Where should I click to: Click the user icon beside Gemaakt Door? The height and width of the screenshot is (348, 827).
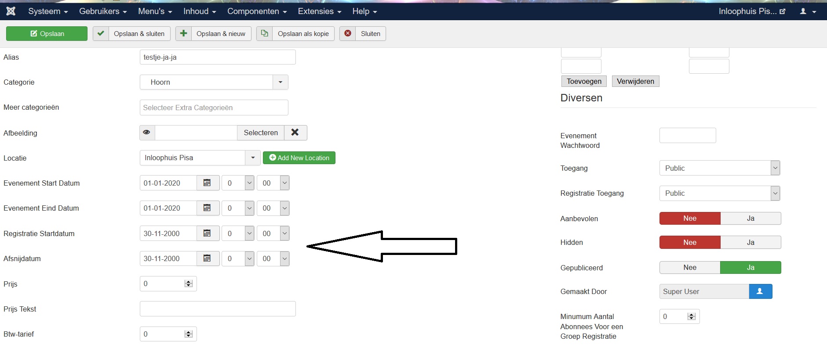tap(760, 291)
